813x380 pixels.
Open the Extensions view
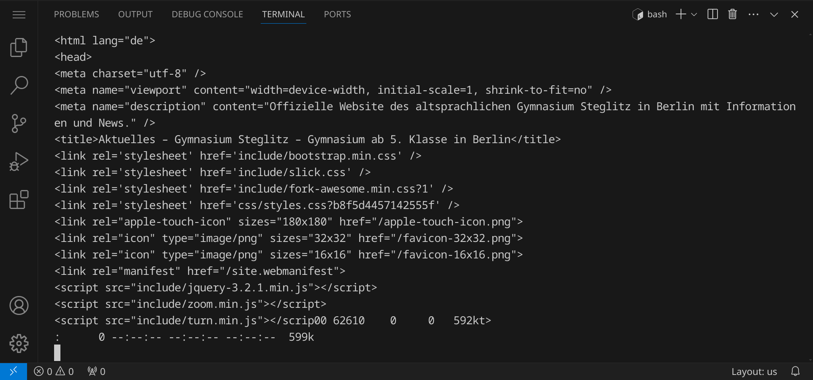pyautogui.click(x=19, y=200)
